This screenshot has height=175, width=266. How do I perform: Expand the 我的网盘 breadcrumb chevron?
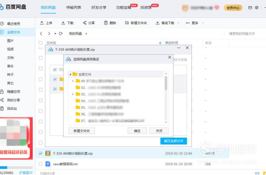[x=86, y=34]
